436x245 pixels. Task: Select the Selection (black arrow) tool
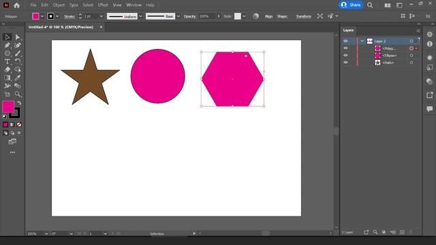point(7,37)
